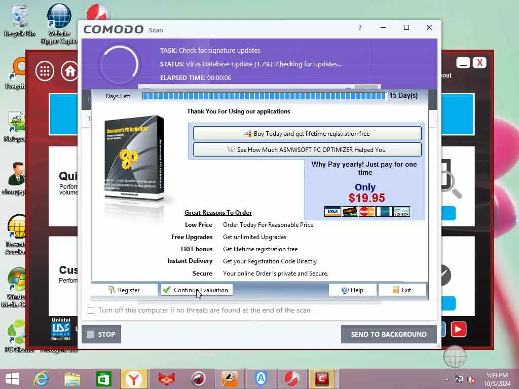Viewport: 519px width, 389px height.
Task: Click the Register button
Action: point(124,290)
